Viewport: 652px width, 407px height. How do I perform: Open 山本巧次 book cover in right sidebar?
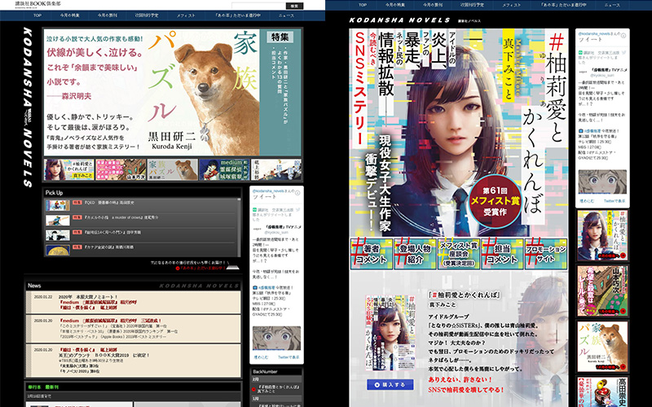[602, 291]
